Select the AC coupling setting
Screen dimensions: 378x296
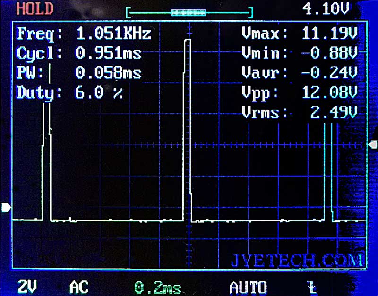(79, 287)
